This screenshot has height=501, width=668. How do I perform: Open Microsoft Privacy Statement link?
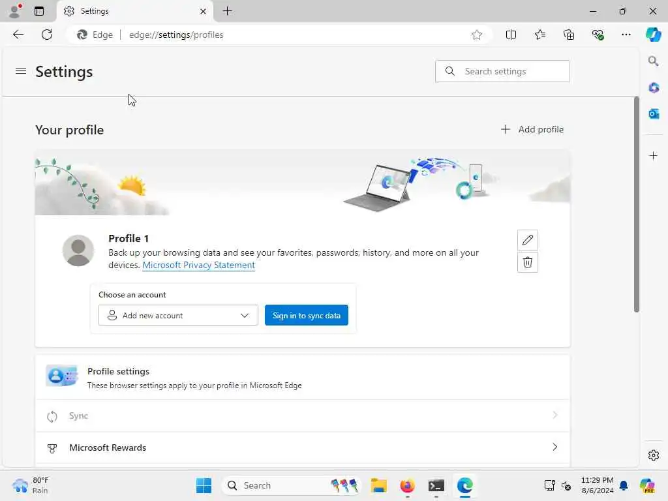[x=198, y=265]
